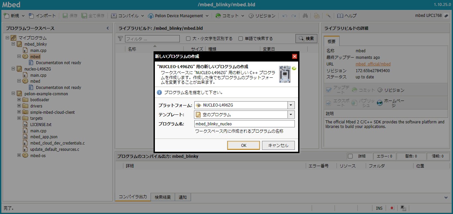Screen dimensions: 453x214
Task: Click the コミット (Commit) toolbar button
Action: 227,16
